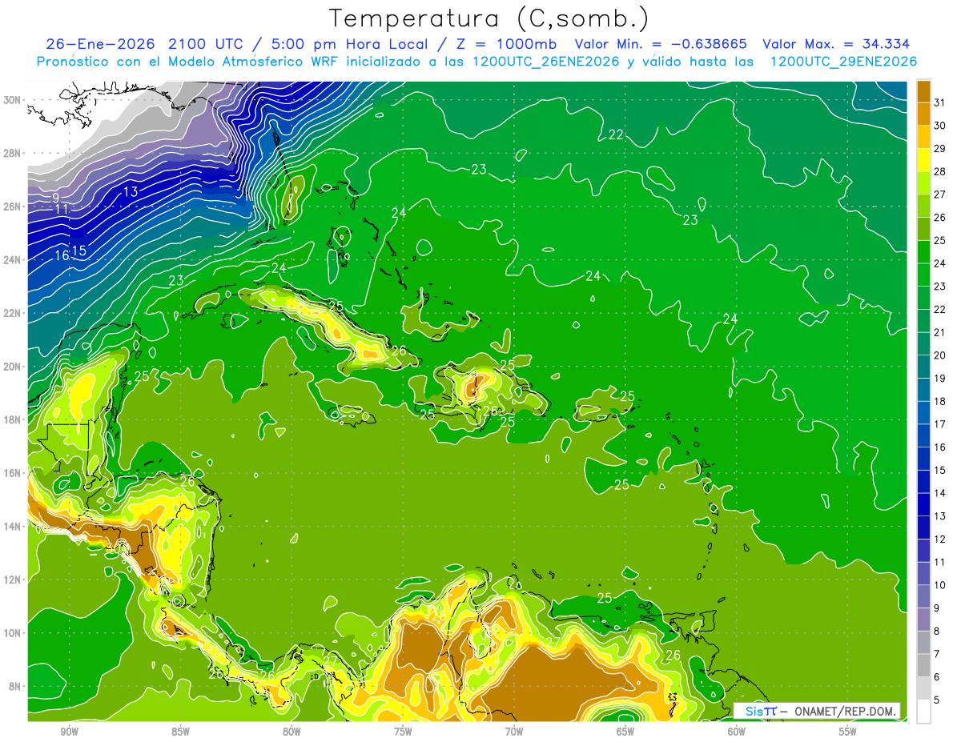Click the '30' value on the color scale
Image resolution: width=961 pixels, height=742 pixels.
click(941, 126)
